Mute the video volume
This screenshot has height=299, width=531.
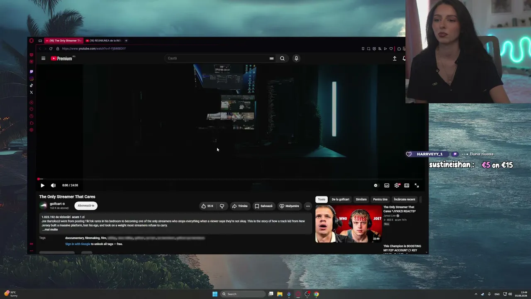(x=53, y=186)
